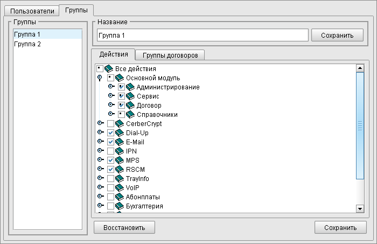This screenshot has width=377, height=244.
Task: Click the book icon beside Администрирование
Action: coord(130,87)
